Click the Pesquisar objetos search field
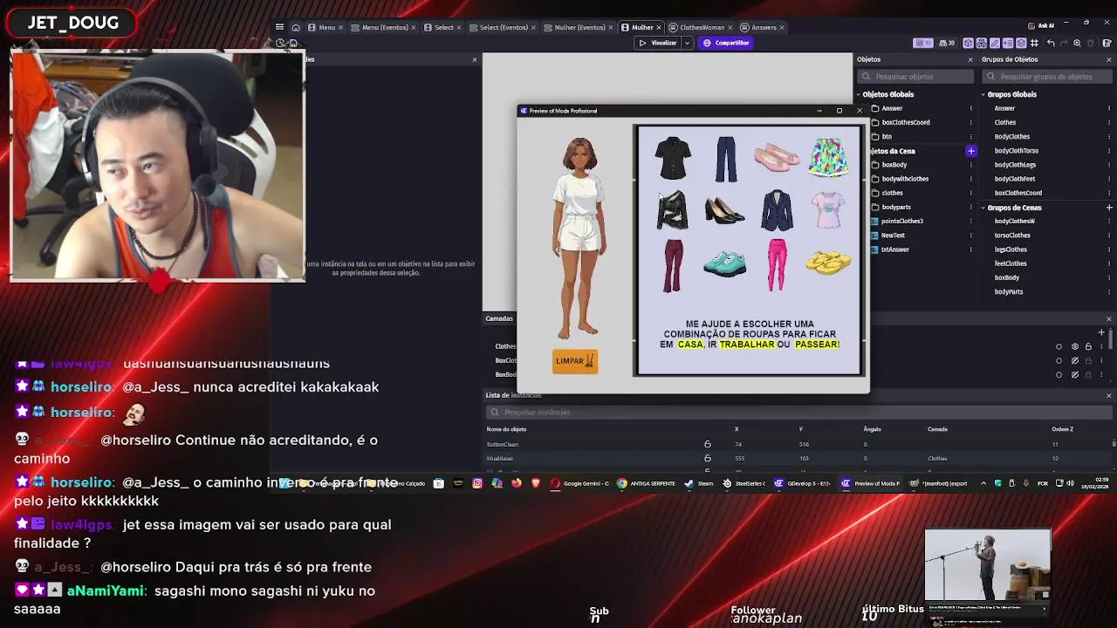The width and height of the screenshot is (1117, 628). [916, 77]
